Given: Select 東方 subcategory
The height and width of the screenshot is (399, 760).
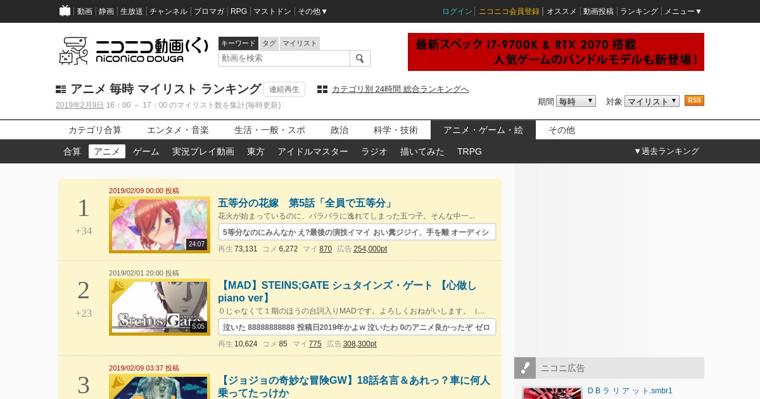Looking at the screenshot, I should (x=256, y=151).
